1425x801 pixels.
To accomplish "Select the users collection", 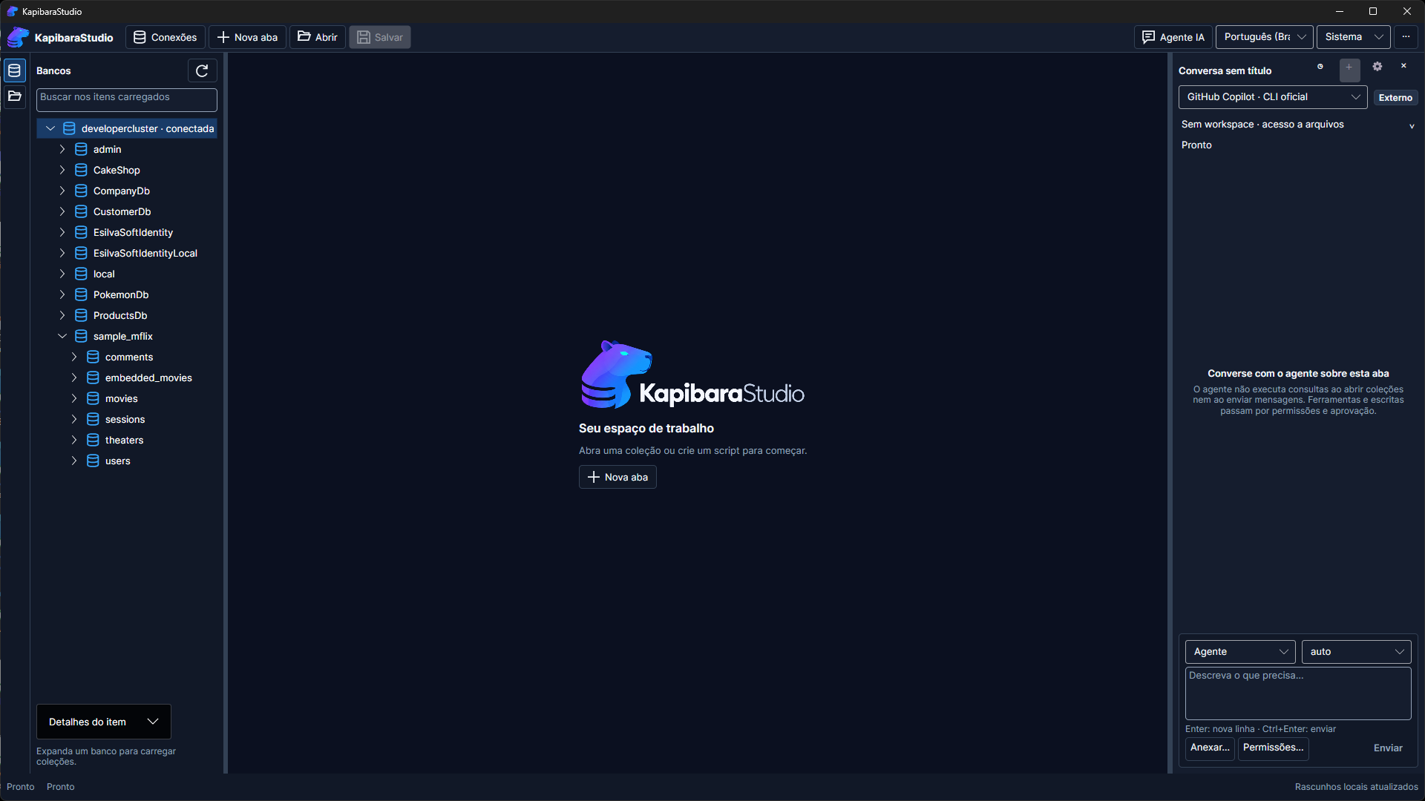I will (117, 461).
